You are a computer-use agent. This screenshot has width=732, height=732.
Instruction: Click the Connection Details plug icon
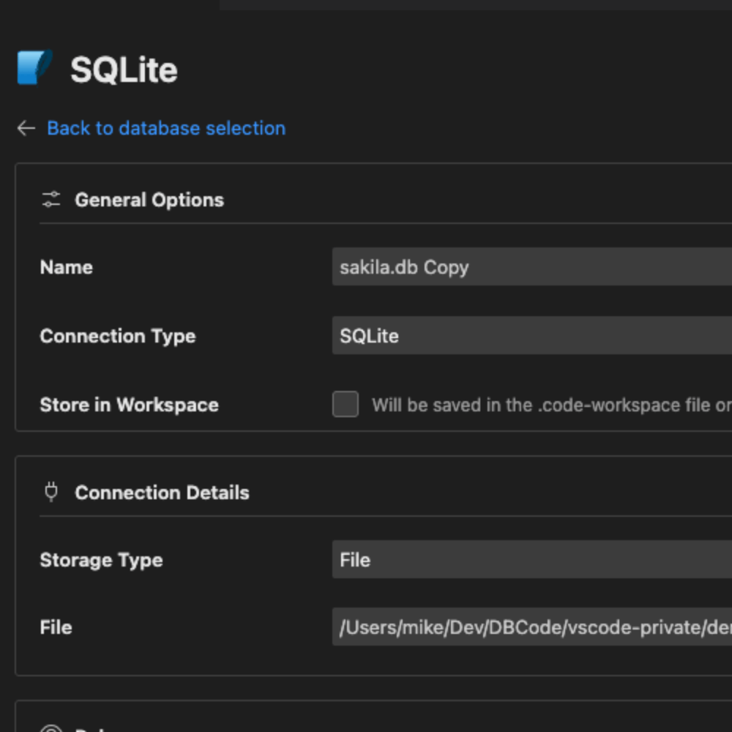click(51, 492)
